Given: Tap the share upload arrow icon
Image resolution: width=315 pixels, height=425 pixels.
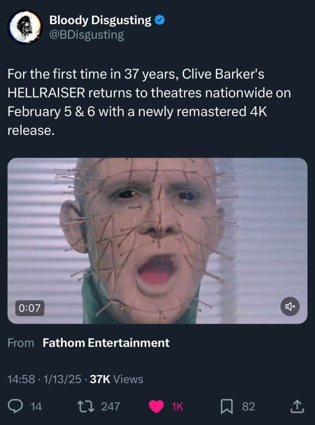Looking at the screenshot, I should point(297,406).
